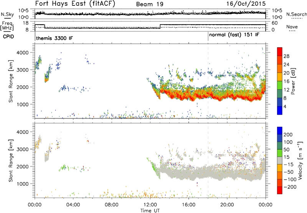This screenshot has width=307, height=213.
Task: Click the green velocity patch near 03:00
Action: point(63,168)
